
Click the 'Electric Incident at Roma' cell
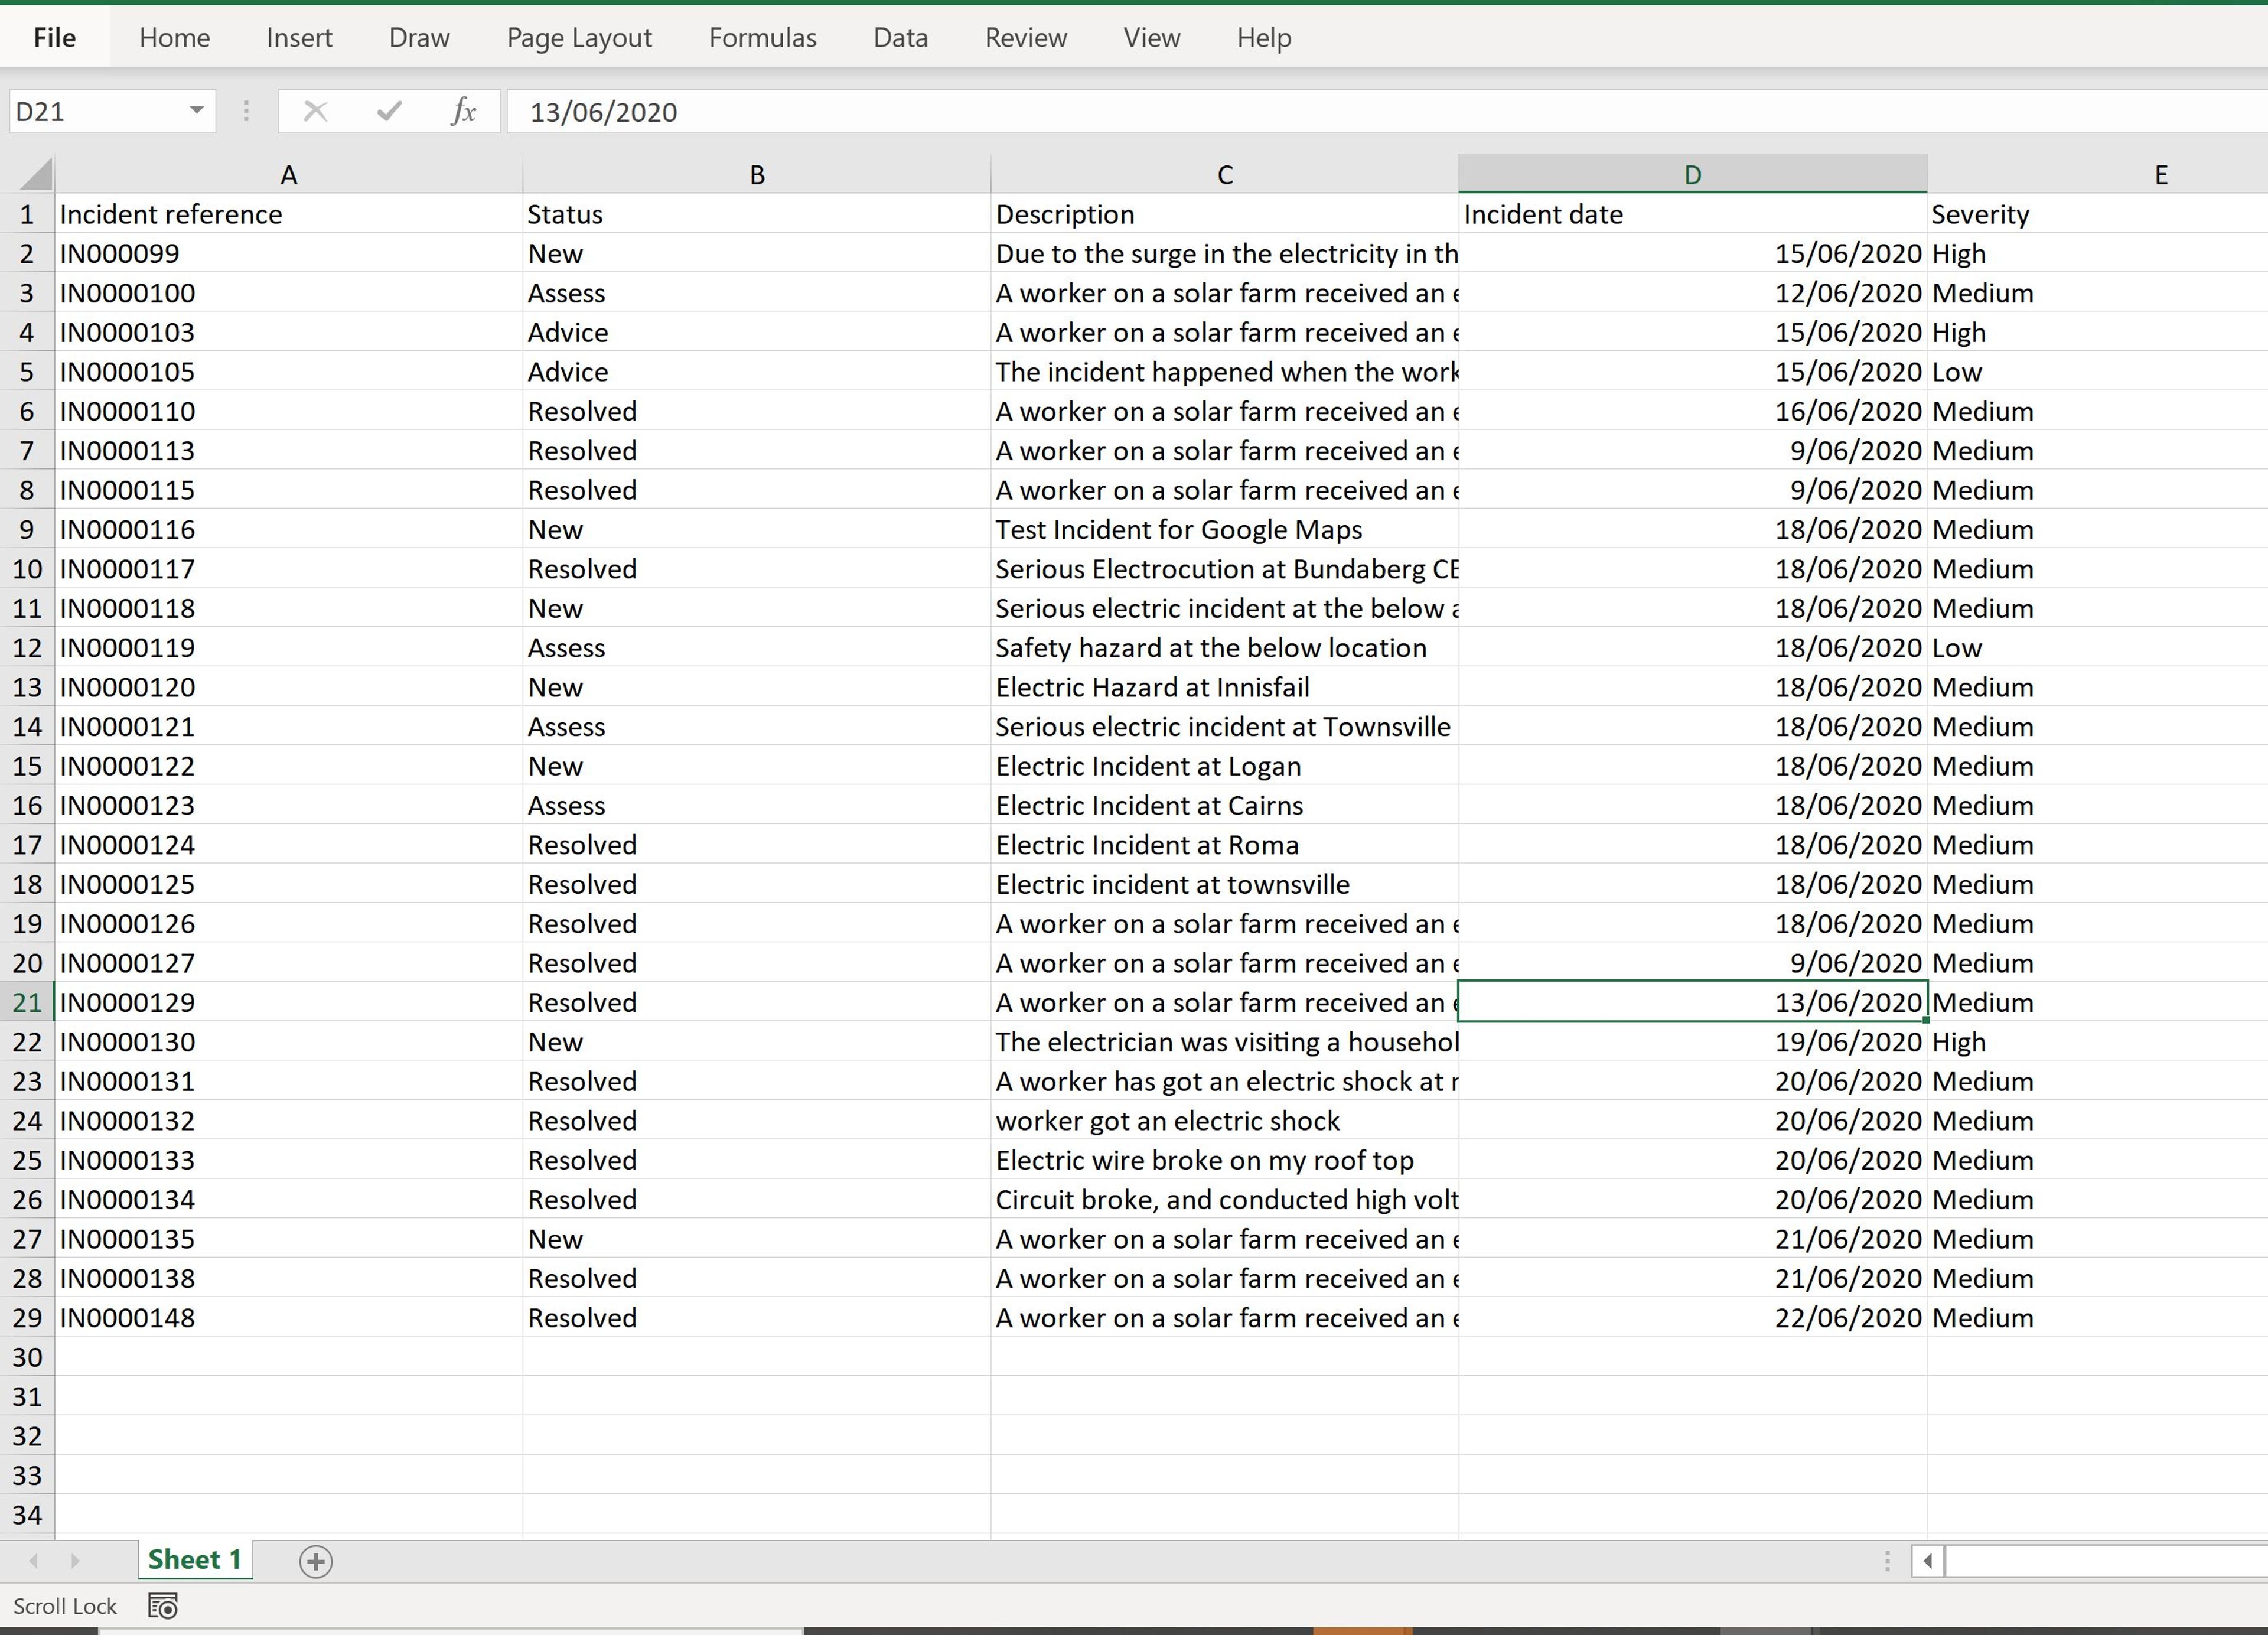(x=1225, y=845)
